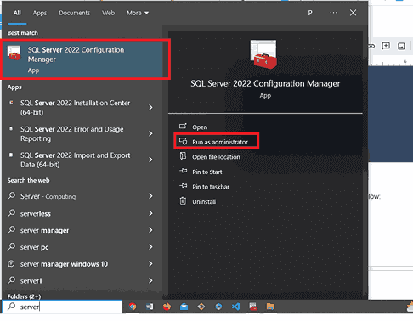Open File Explorer from the taskbar
This screenshot has width=413, height=321.
(x=270, y=307)
